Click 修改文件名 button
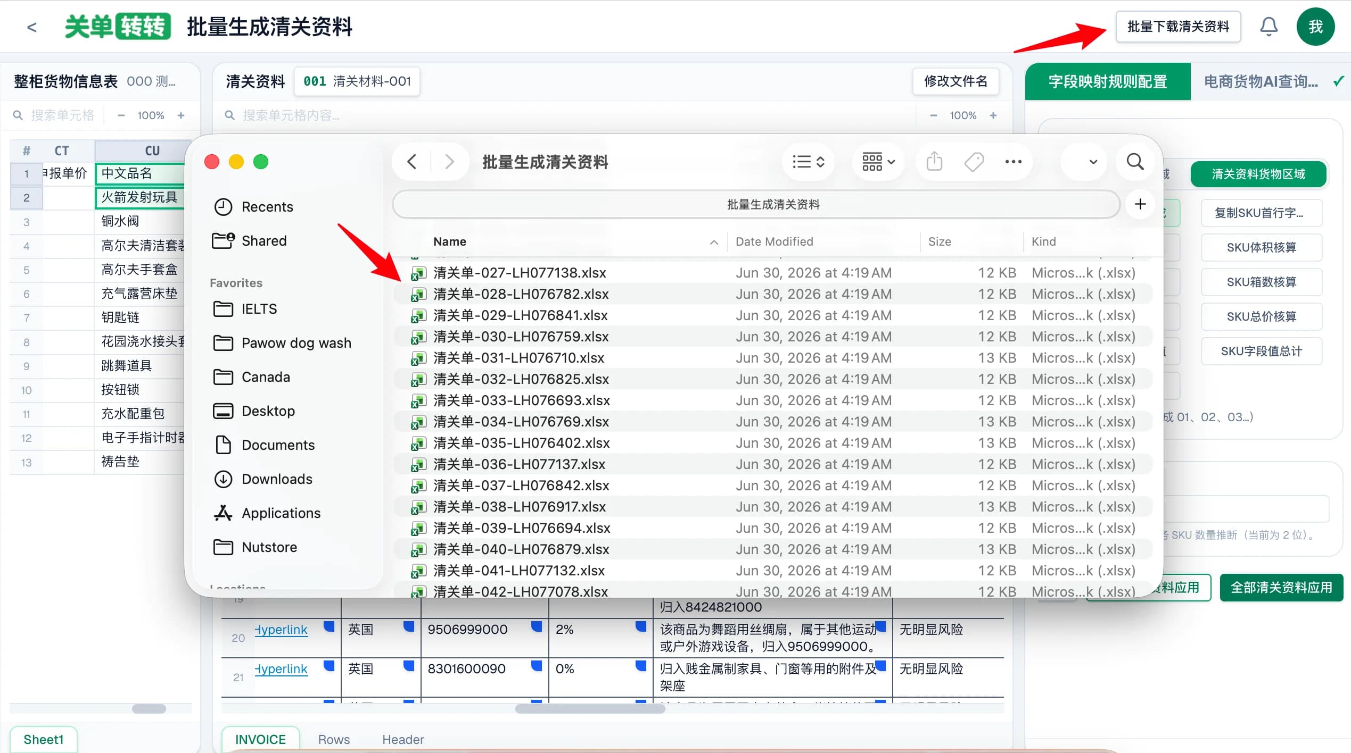The width and height of the screenshot is (1351, 753). 955,81
